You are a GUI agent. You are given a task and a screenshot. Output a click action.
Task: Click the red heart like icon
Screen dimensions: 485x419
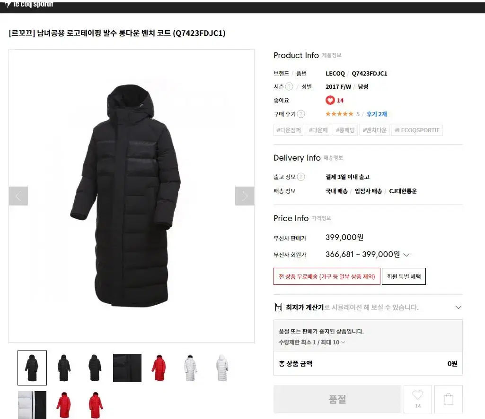point(330,100)
